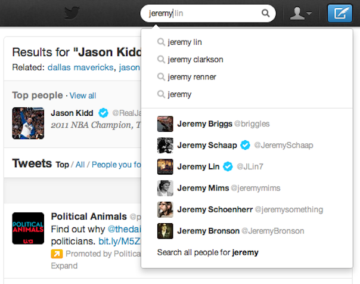
Task: Click Jeremy Bronson's profile picture
Action: (165, 231)
